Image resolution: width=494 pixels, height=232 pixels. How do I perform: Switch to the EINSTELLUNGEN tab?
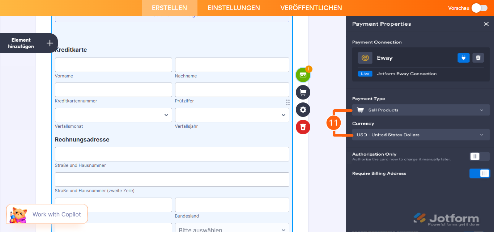click(x=234, y=7)
